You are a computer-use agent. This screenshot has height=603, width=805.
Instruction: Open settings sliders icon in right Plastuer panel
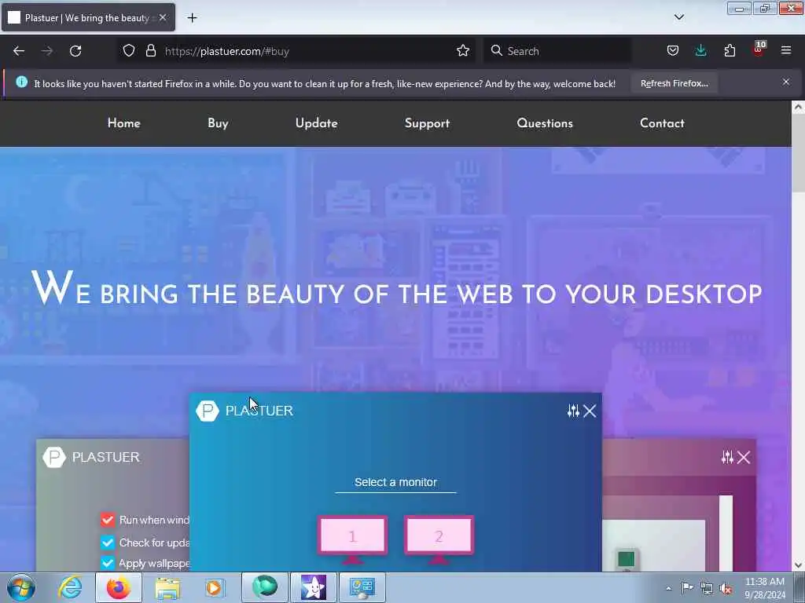click(x=727, y=457)
